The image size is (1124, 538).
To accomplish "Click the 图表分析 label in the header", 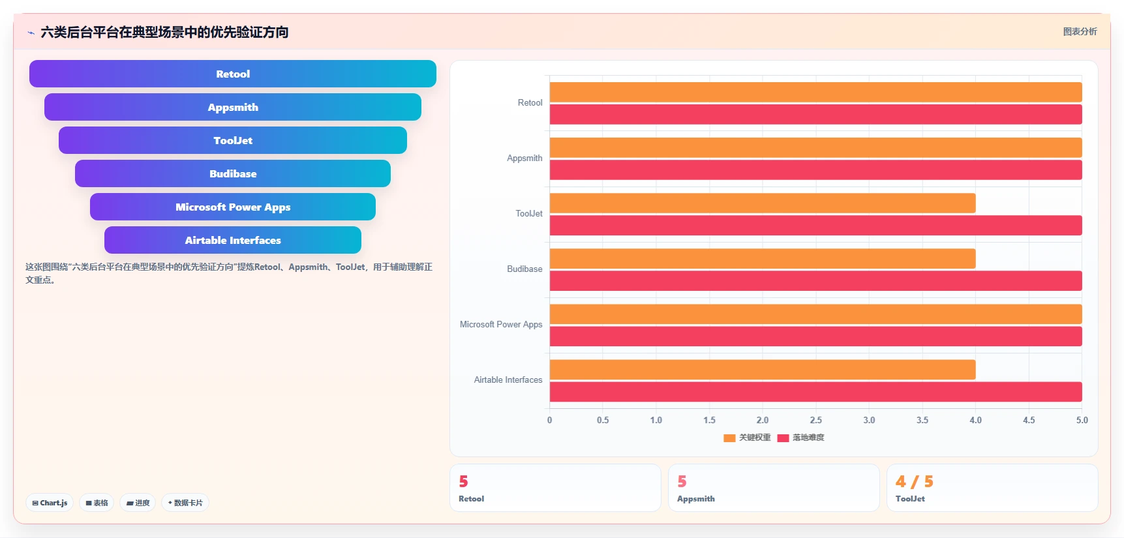I will click(x=1080, y=31).
